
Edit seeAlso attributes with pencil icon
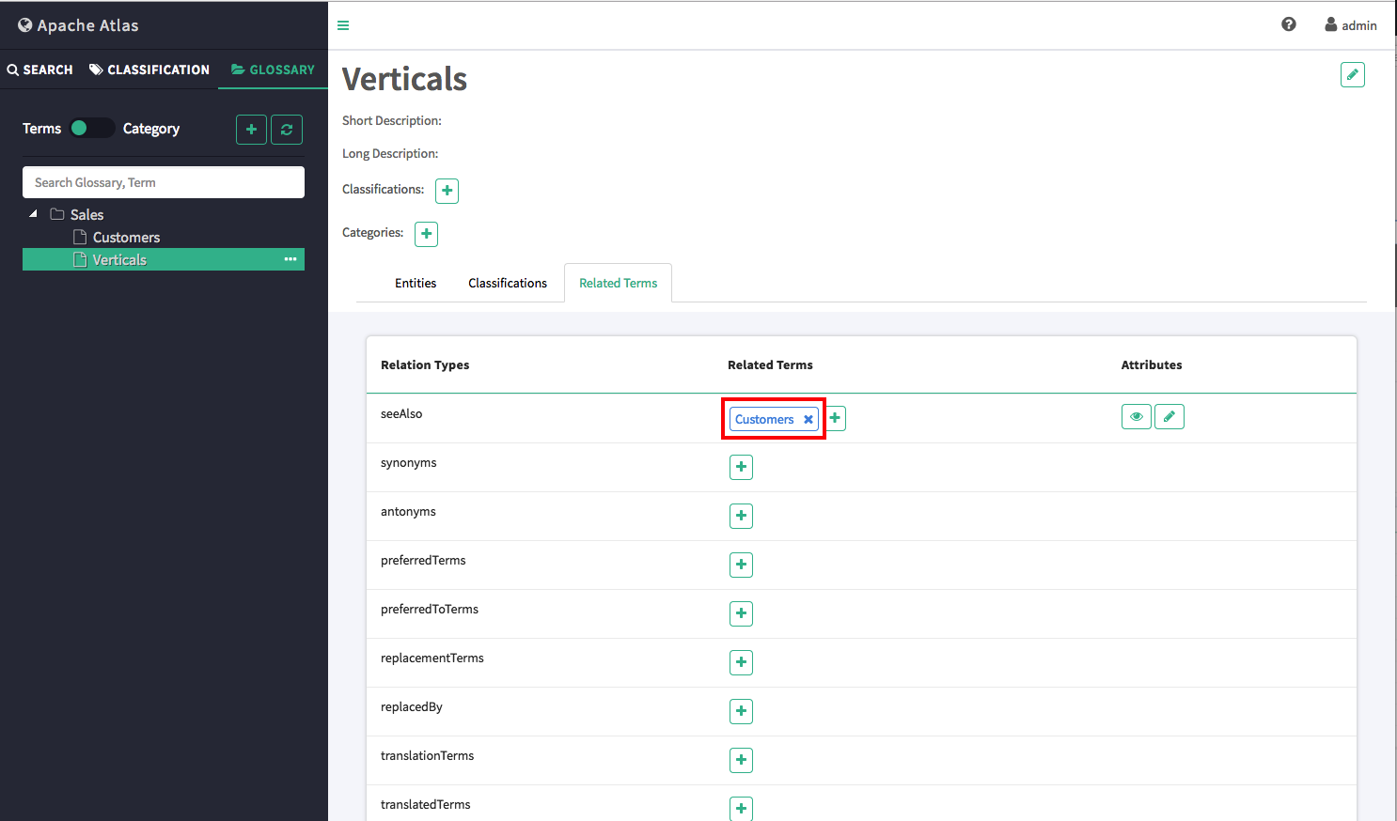pyautogui.click(x=1169, y=416)
